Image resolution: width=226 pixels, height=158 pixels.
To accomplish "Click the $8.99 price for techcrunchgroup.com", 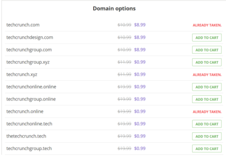I will pyautogui.click(x=140, y=50).
